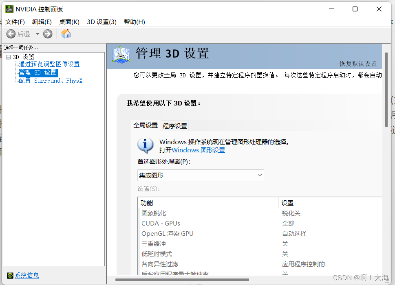This screenshot has height=285, width=395.
Task: Click the 应用程序控制的 setting value
Action: point(303,264)
